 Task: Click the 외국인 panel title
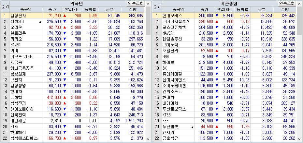(x=77, y=4)
